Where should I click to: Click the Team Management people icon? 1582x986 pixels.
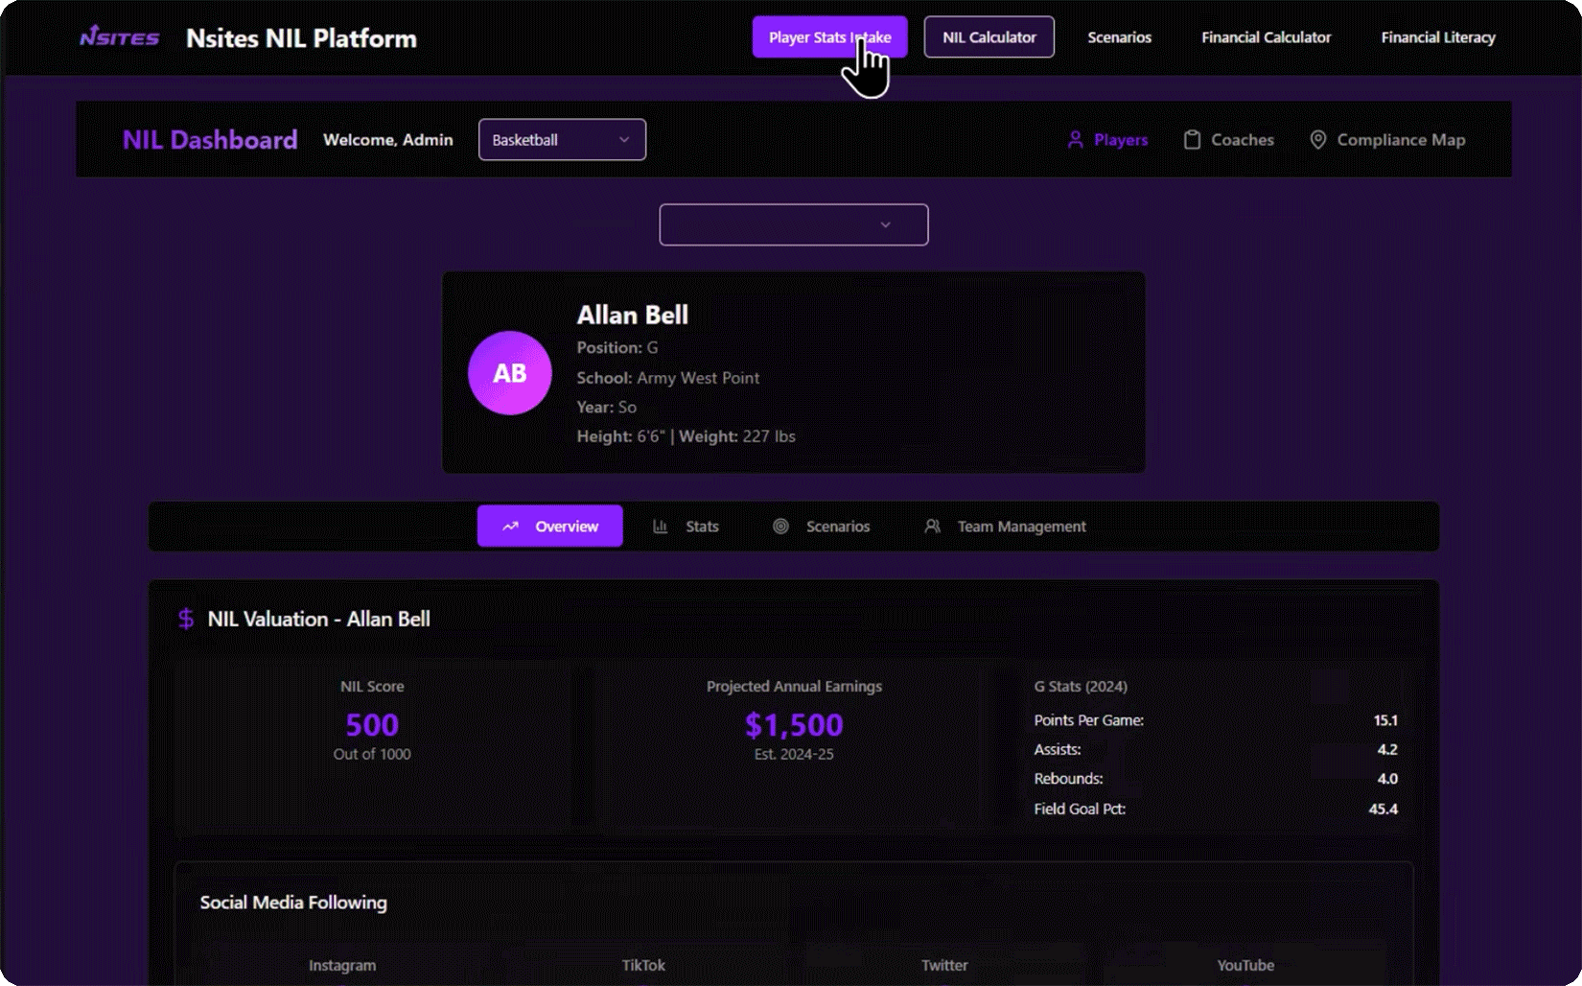click(x=932, y=527)
